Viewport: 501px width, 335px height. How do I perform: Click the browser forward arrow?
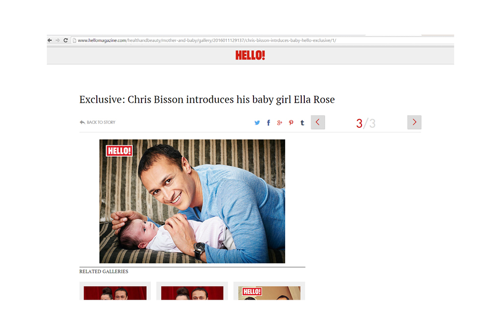click(x=58, y=40)
